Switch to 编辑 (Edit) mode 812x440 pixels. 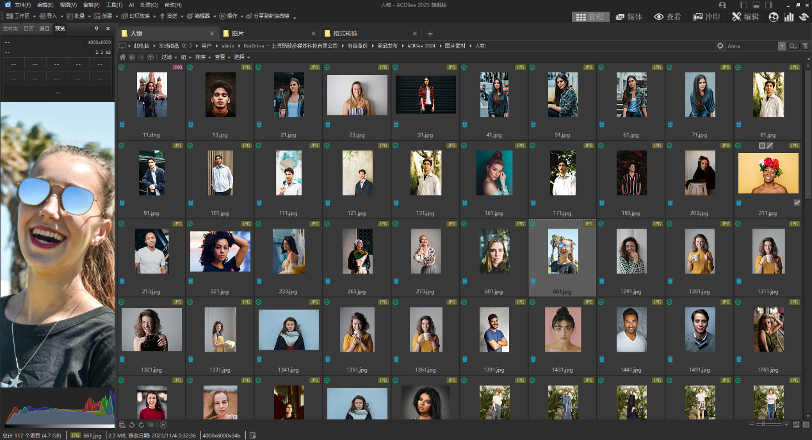tap(745, 17)
